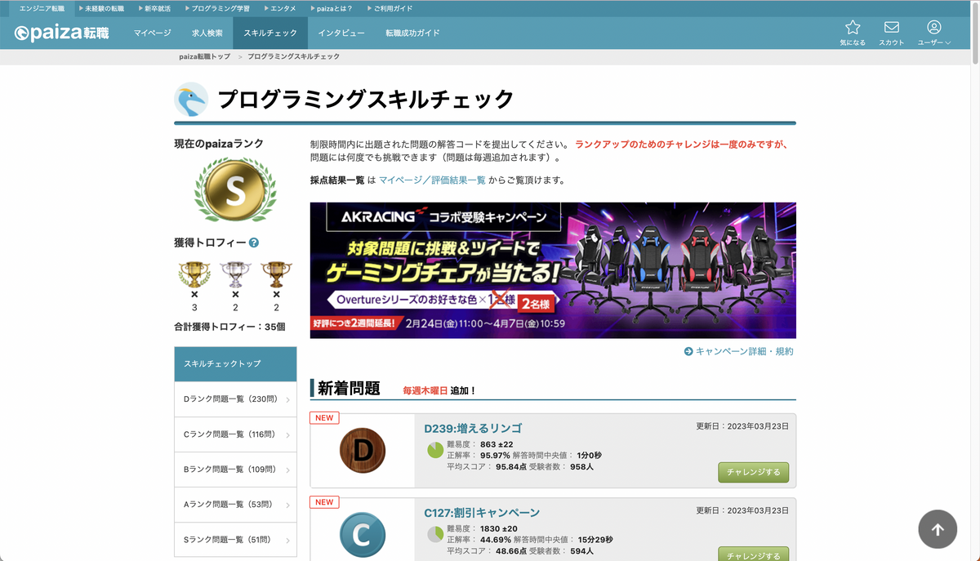Expand Sランク問題一覧（51問）
Screen dimensions: 980x561
point(235,540)
